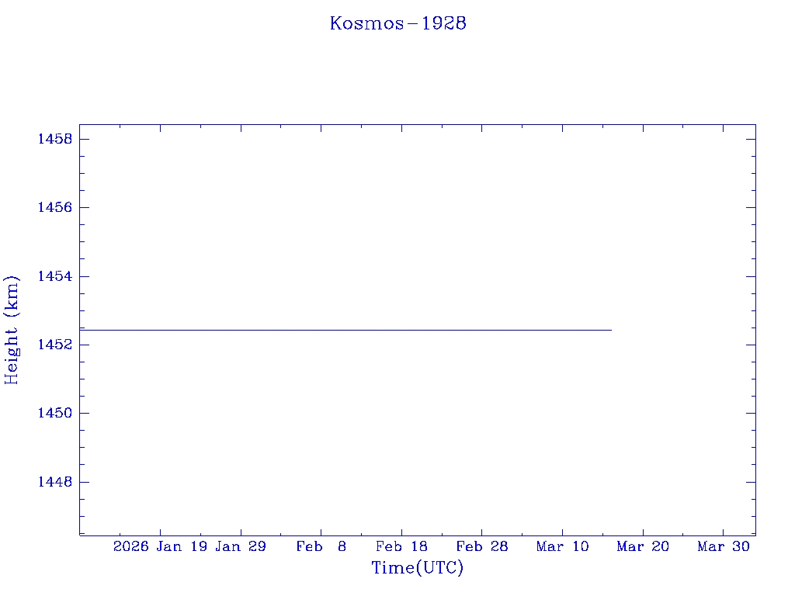Click the Mar 20 date label

coord(643,547)
